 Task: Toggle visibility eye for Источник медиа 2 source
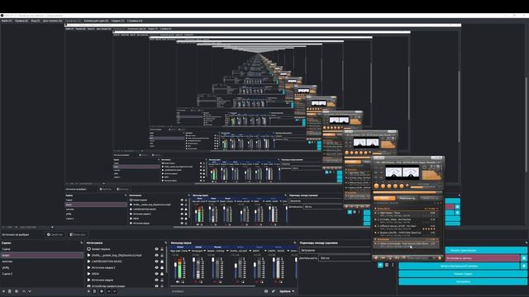click(156, 267)
